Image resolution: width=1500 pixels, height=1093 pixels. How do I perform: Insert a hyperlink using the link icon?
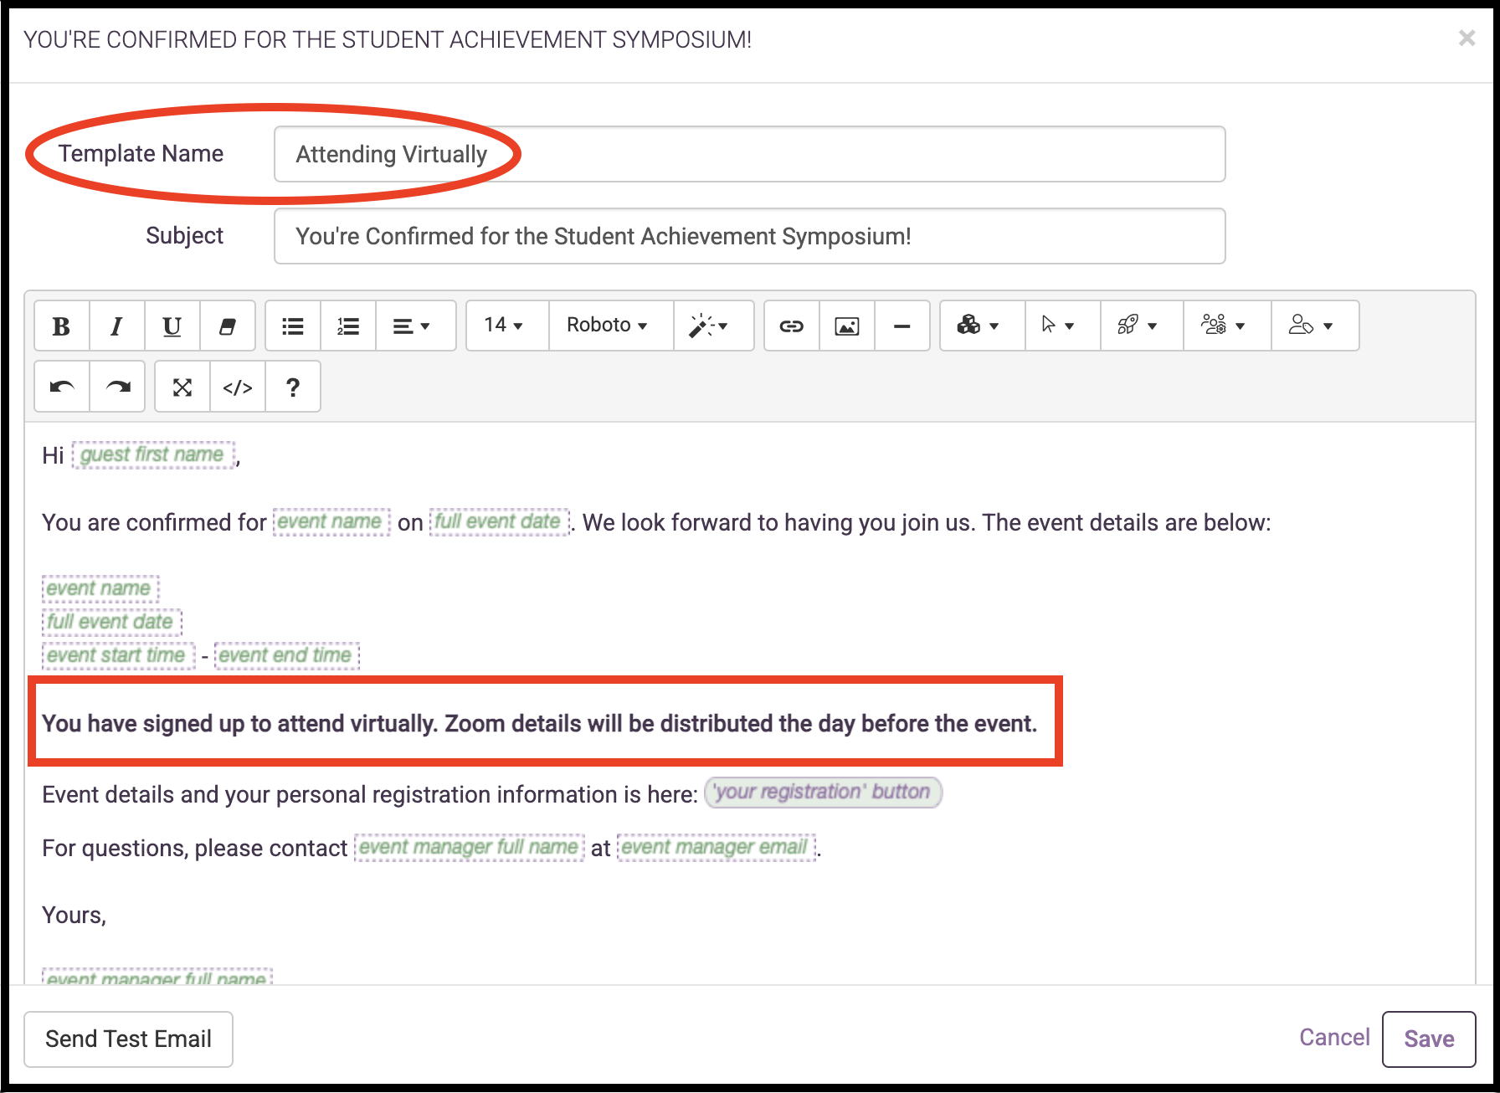pos(791,326)
